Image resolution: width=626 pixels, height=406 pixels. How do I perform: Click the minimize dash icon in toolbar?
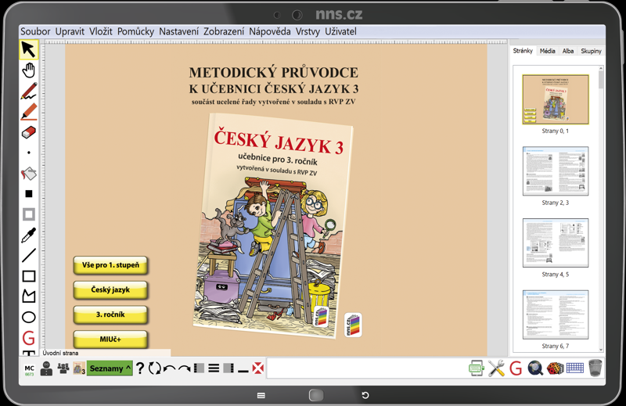coord(243,372)
